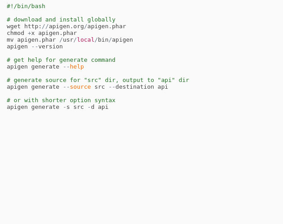Click the word 'wget' in the script

point(14,26)
